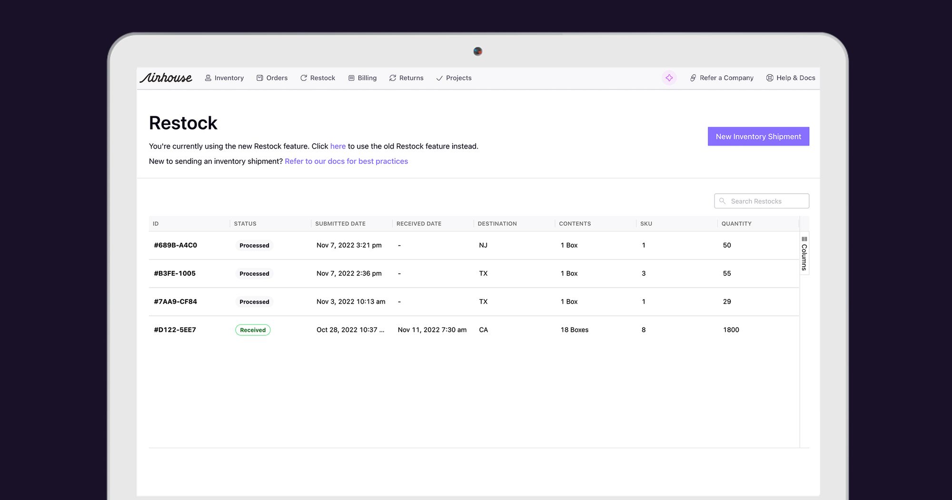
Task: Click 'here' to use the old Restock feature
Action: pos(338,146)
